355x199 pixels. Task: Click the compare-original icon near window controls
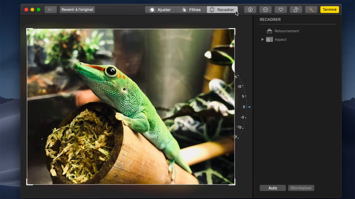tap(50, 9)
